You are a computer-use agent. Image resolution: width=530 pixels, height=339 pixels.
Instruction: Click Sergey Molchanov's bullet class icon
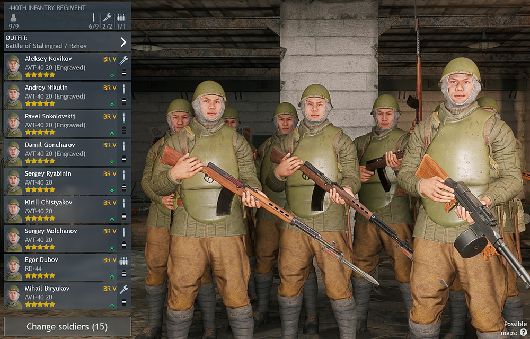tap(123, 232)
